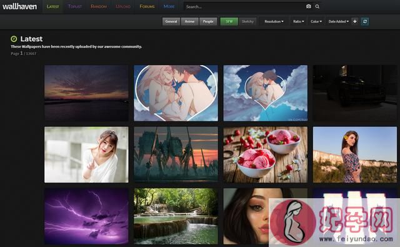Image resolution: width=400 pixels, height=247 pixels.
Task: Toggle the People category filter
Action: pyautogui.click(x=208, y=21)
